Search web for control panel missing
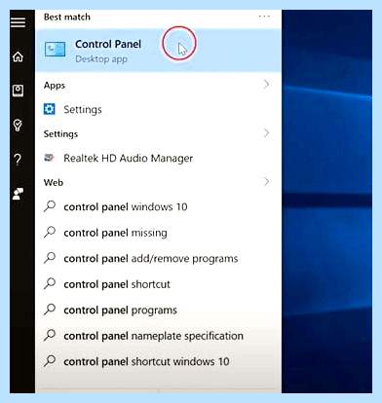The width and height of the screenshot is (382, 403). [x=158, y=233]
